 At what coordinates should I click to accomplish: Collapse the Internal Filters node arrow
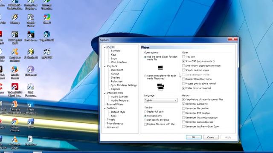pyautogui.click(x=105, y=93)
